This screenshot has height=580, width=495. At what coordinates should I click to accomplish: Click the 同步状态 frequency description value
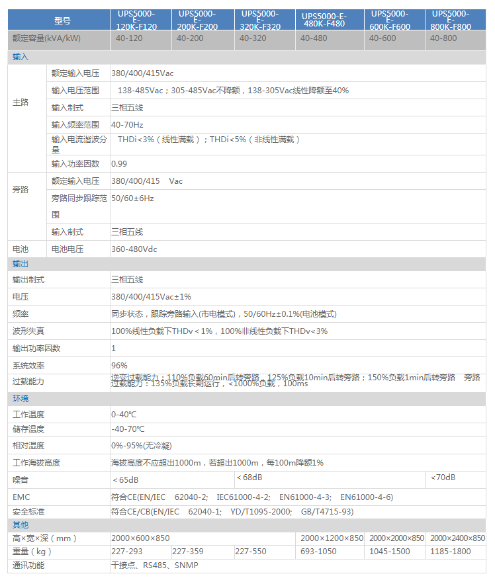(x=224, y=314)
